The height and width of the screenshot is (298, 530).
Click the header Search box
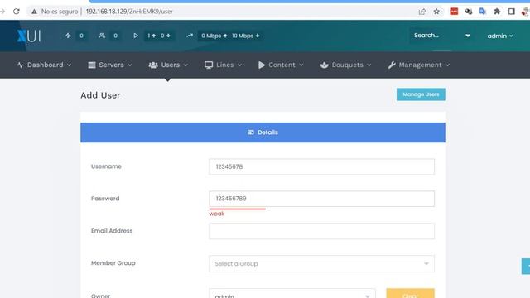436,36
